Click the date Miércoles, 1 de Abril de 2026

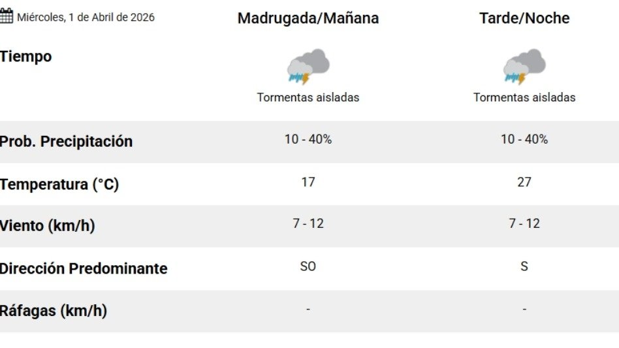[86, 17]
